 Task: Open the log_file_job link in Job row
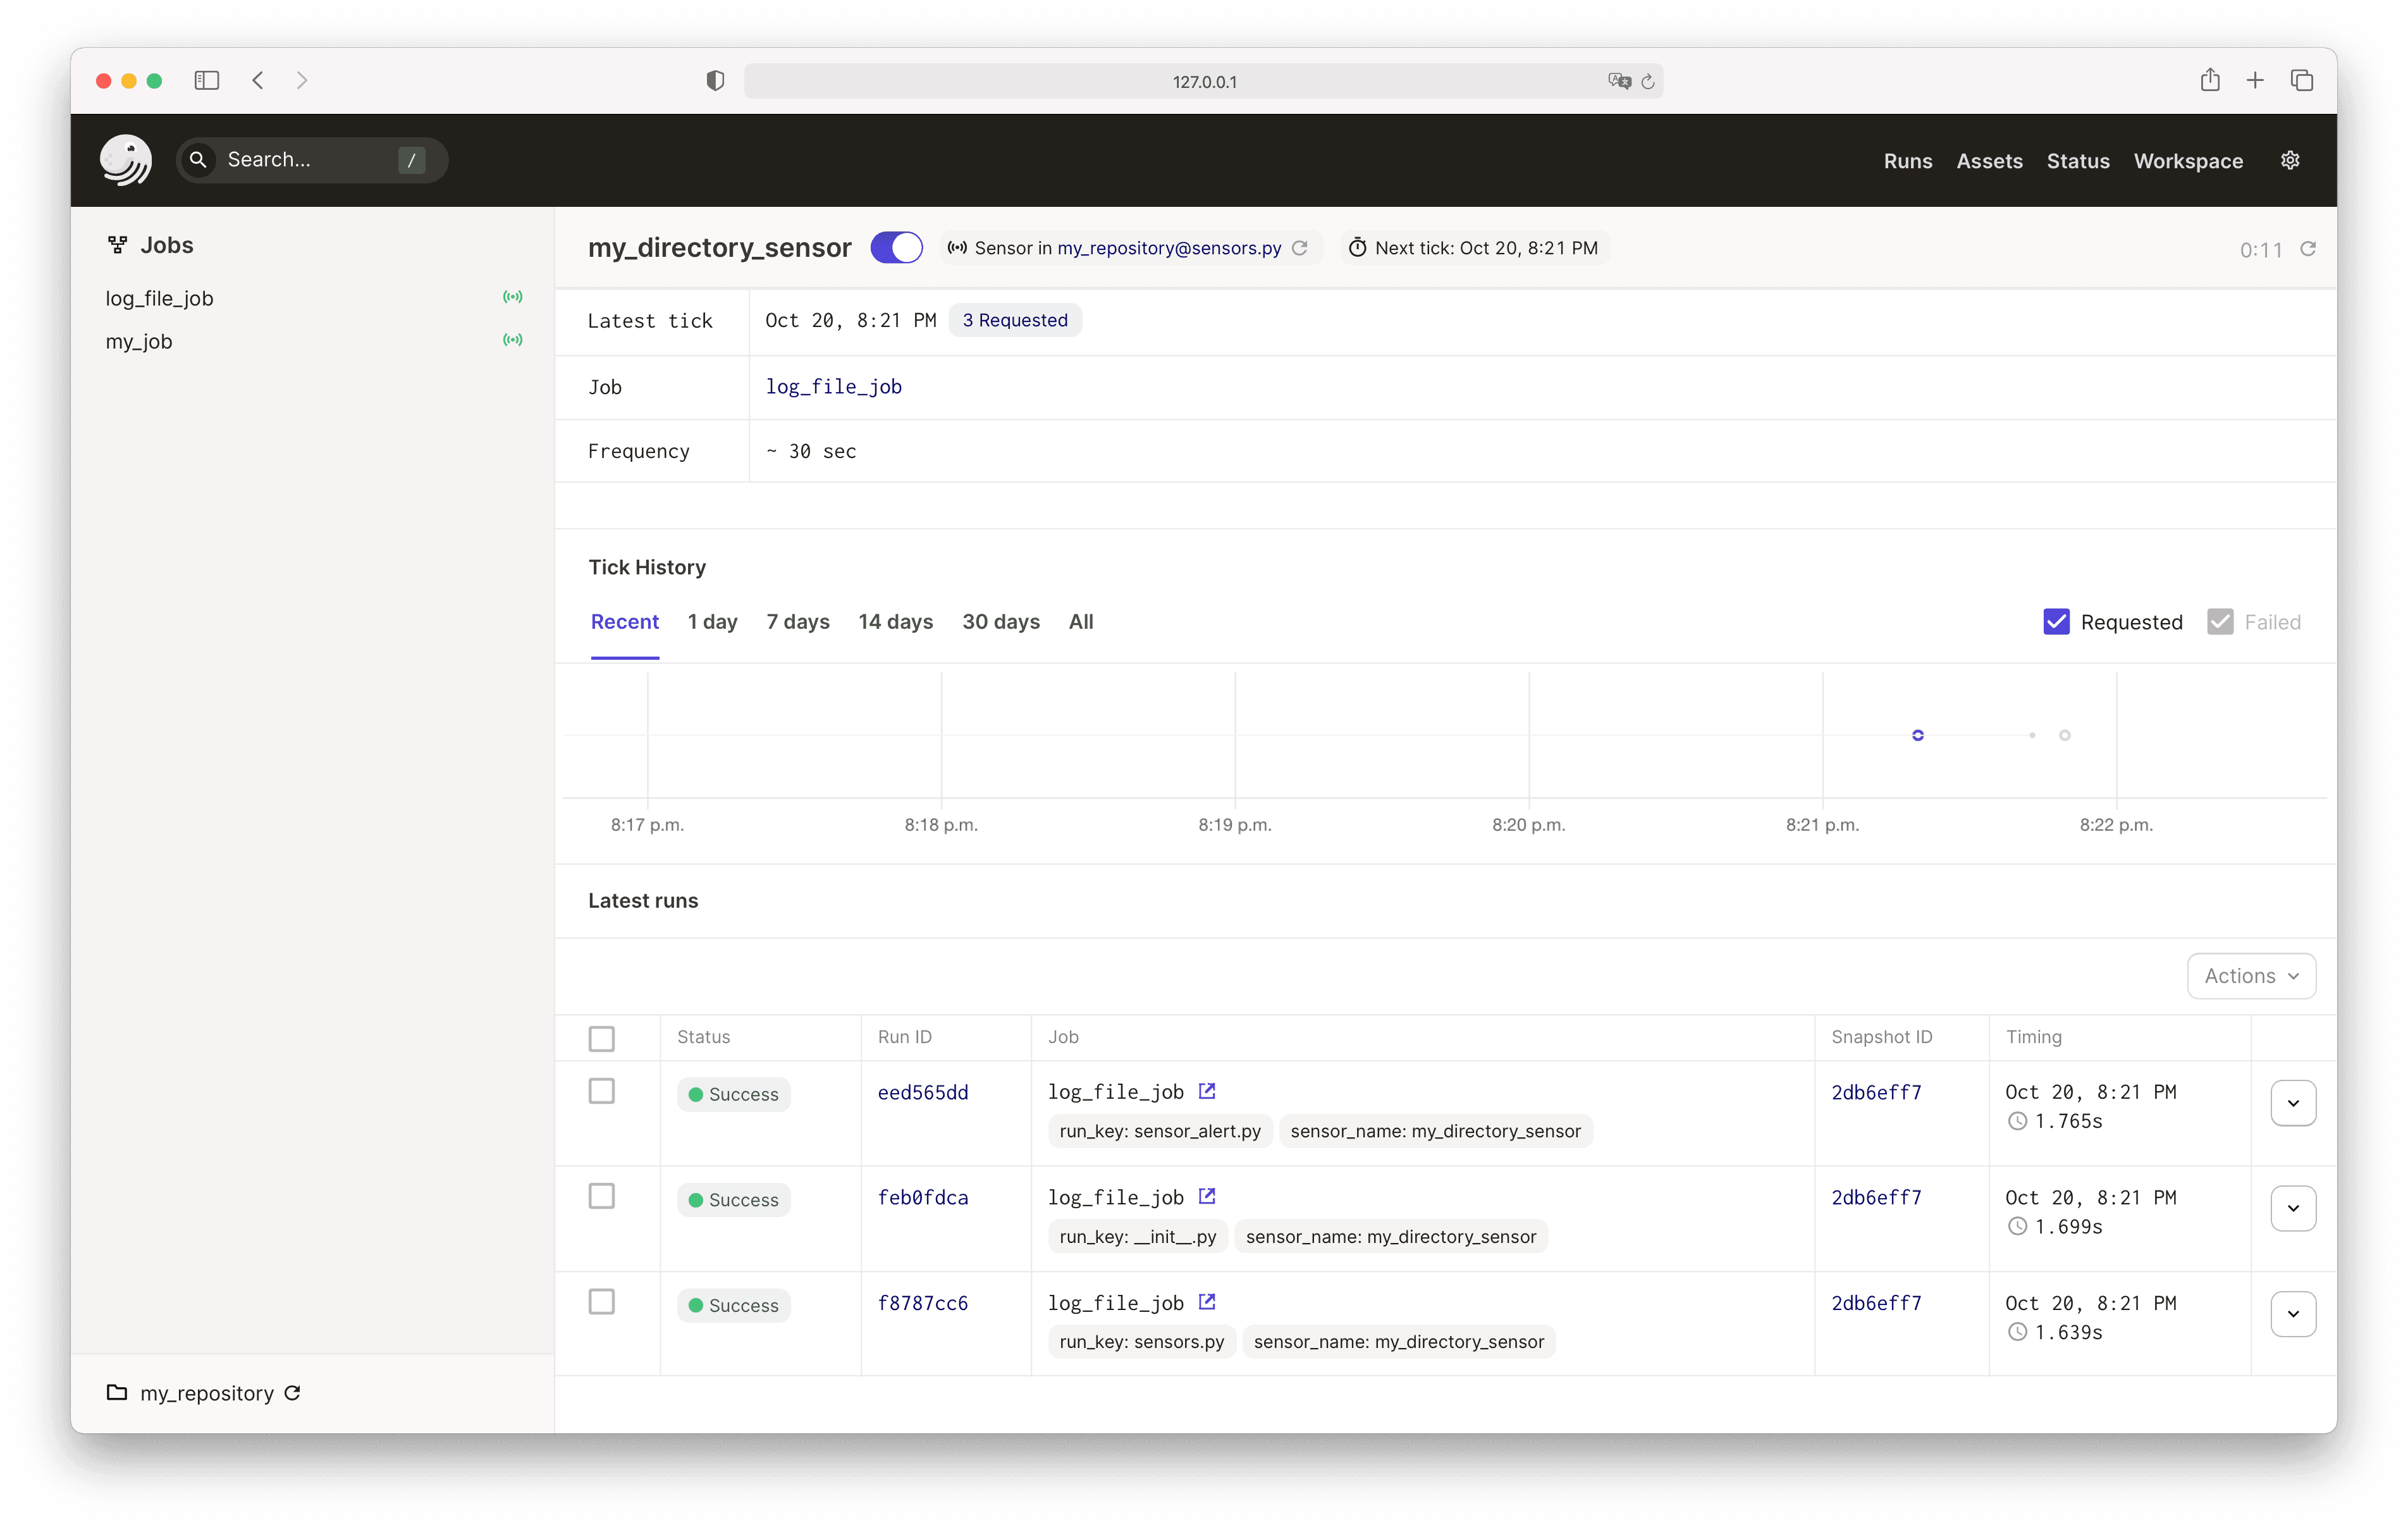[x=833, y=386]
